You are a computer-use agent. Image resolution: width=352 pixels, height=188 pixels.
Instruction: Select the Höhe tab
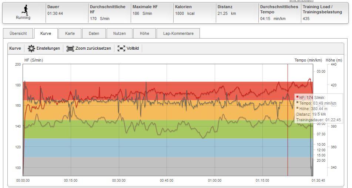(x=144, y=33)
